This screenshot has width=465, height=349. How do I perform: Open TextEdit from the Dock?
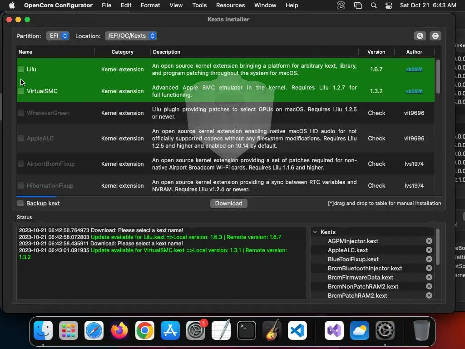[x=221, y=330]
